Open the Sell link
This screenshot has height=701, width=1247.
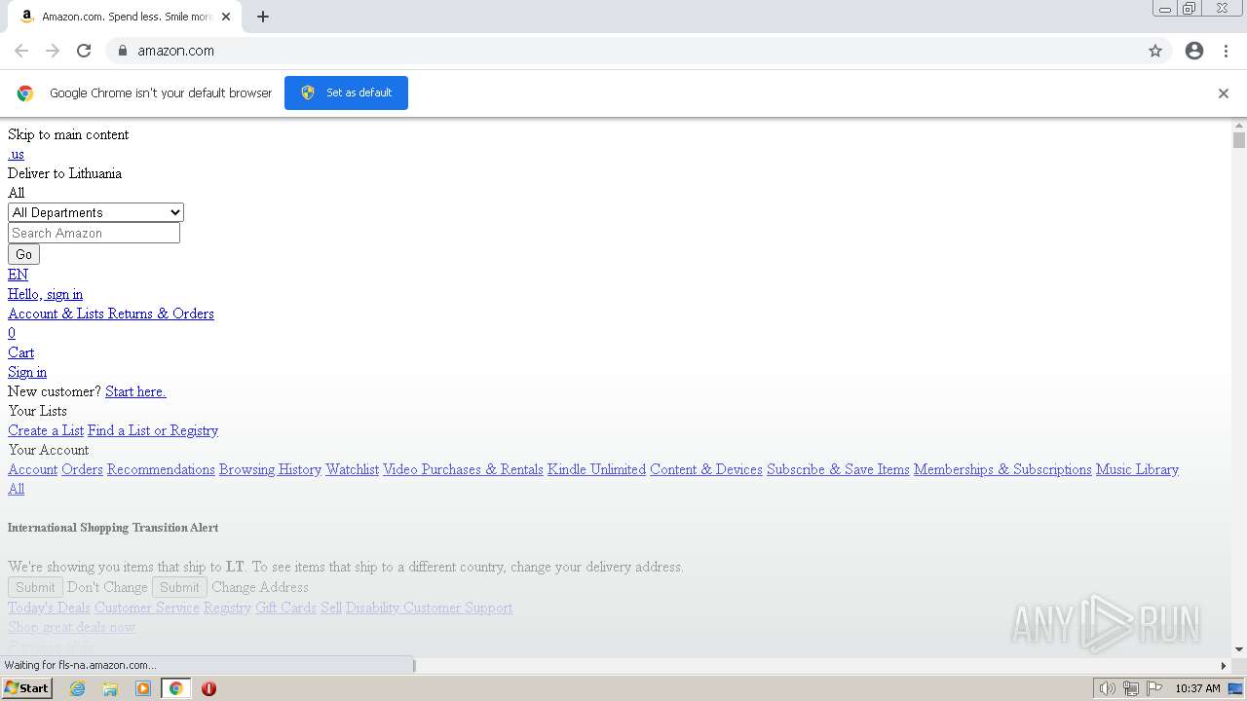point(331,608)
